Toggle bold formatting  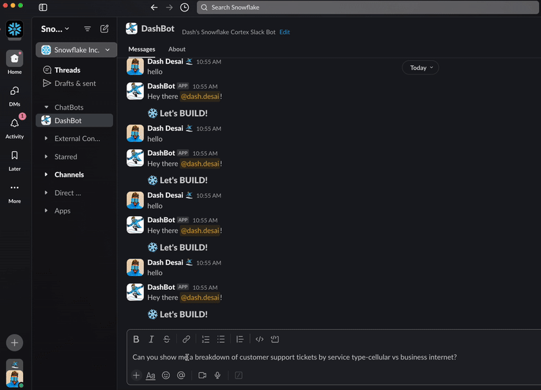137,339
